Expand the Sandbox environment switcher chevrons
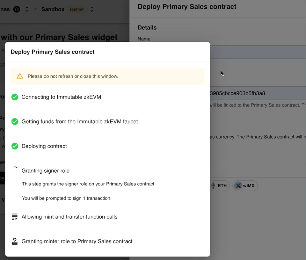Image resolution: width=306 pixels, height=260 pixels. pyautogui.click(x=91, y=9)
